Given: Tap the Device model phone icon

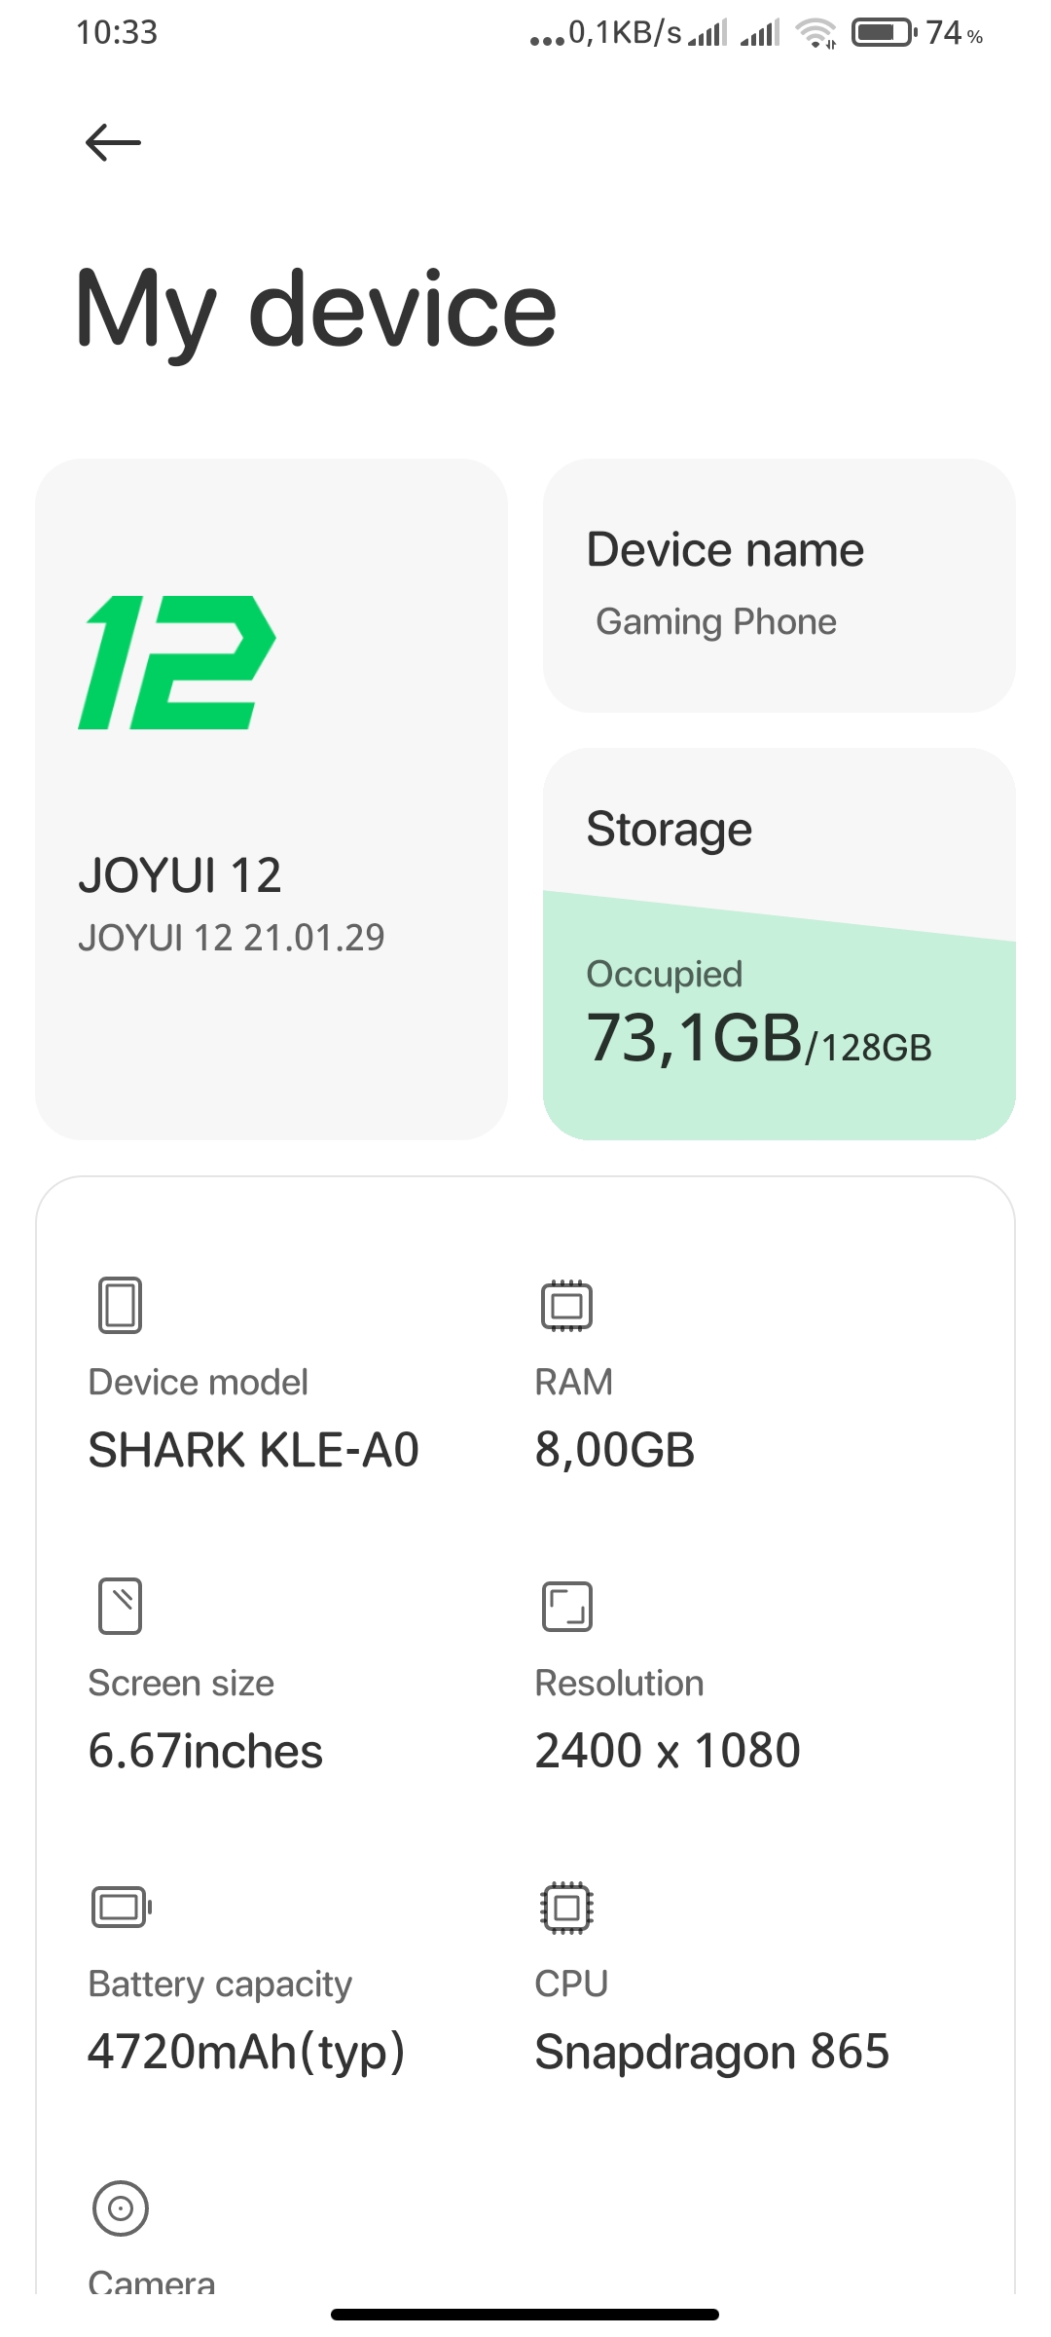Looking at the screenshot, I should (x=120, y=1305).
